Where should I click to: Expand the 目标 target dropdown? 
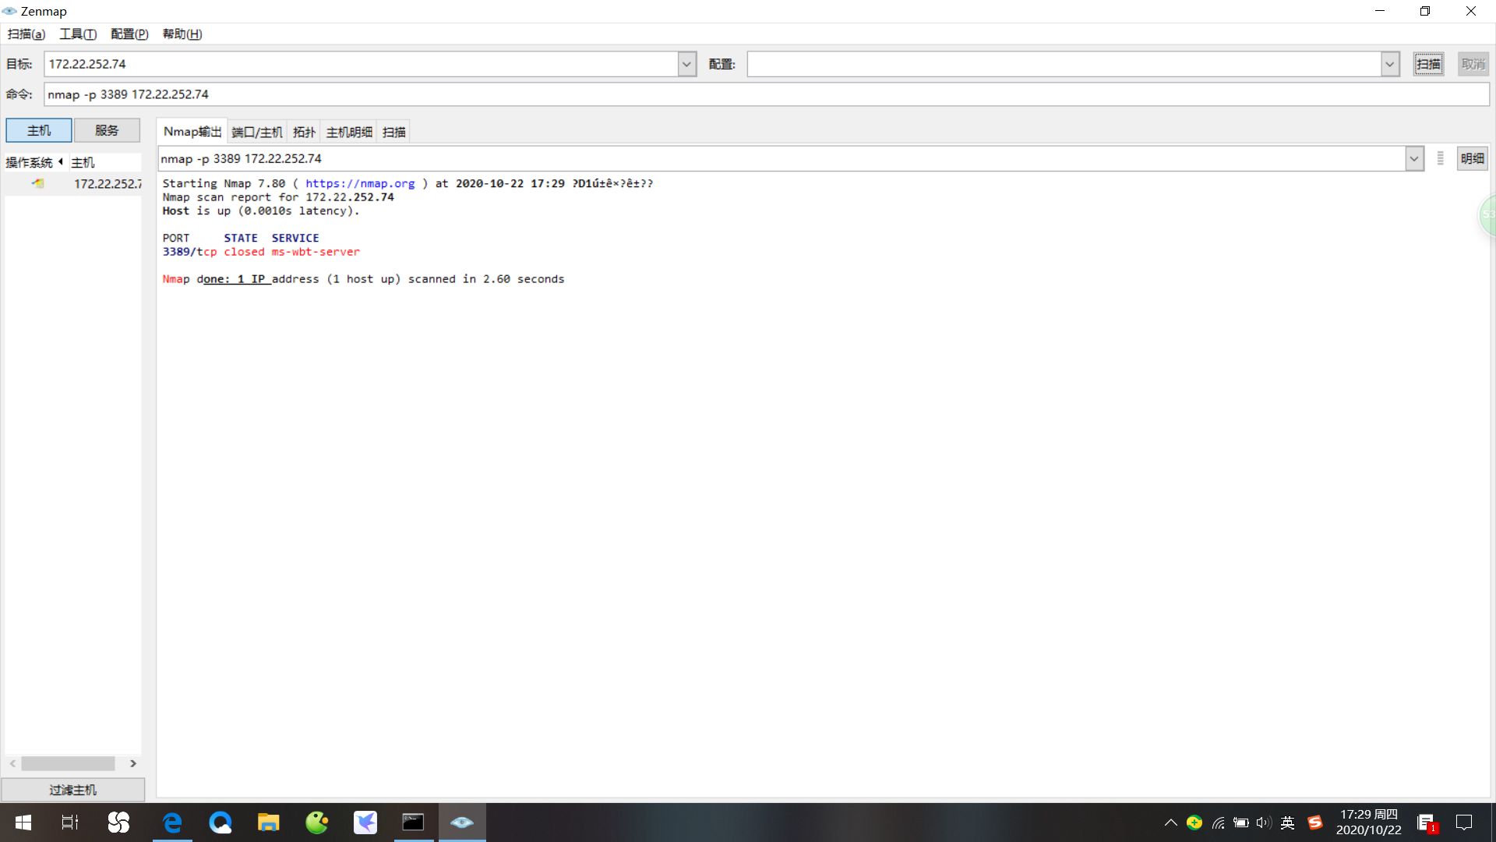point(686,64)
